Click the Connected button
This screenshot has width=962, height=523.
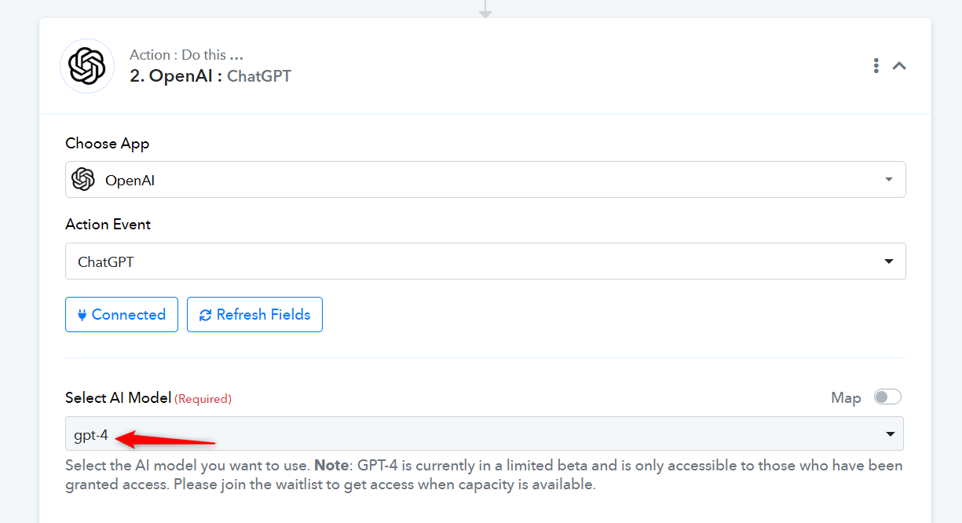click(122, 314)
